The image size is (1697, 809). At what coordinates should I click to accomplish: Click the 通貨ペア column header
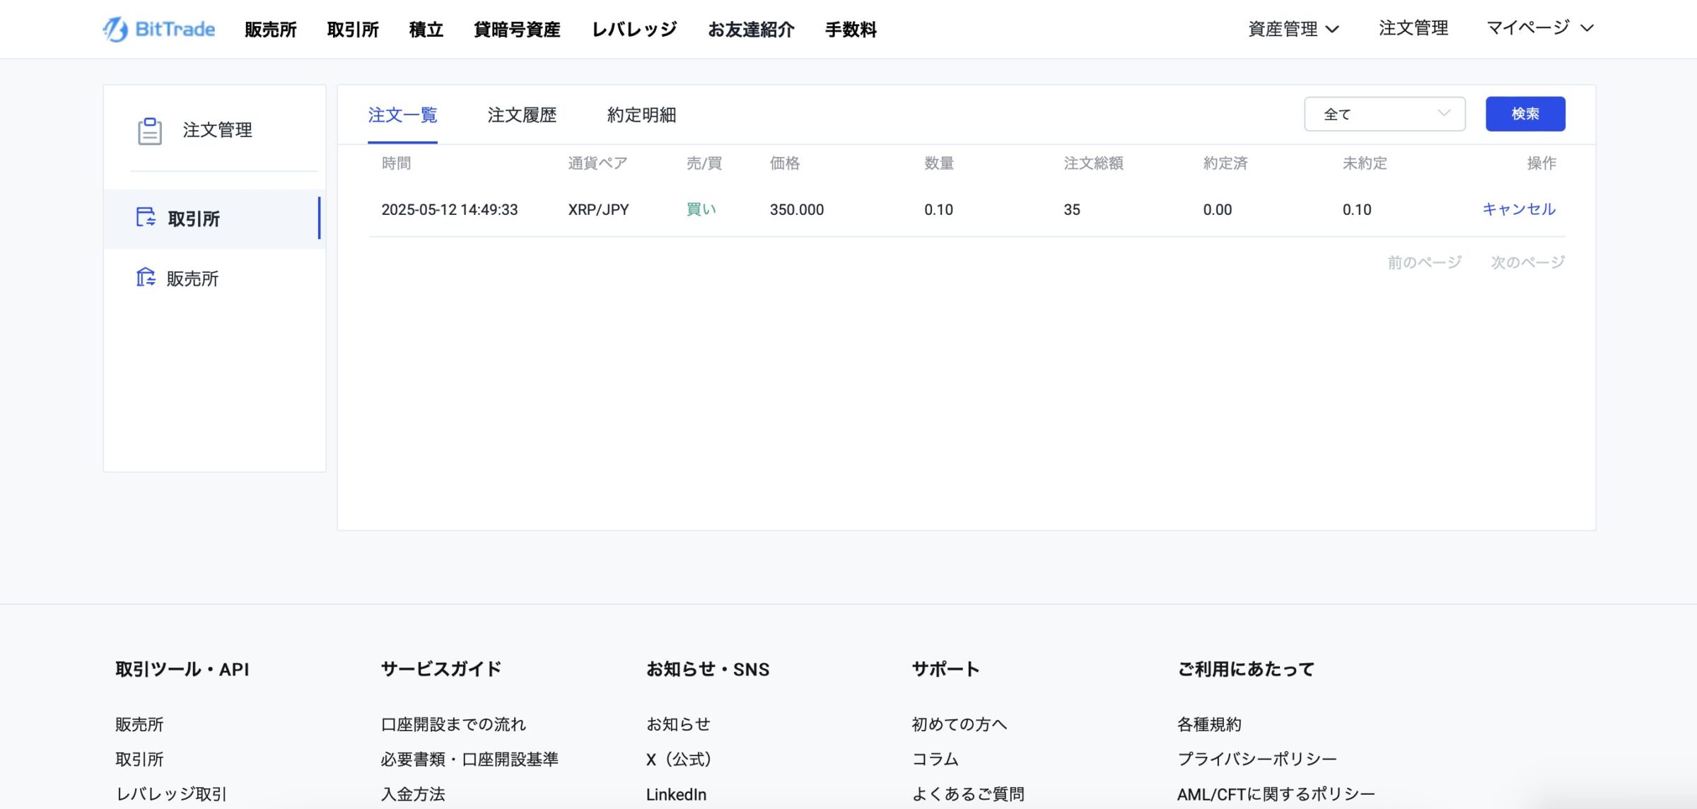(x=597, y=163)
